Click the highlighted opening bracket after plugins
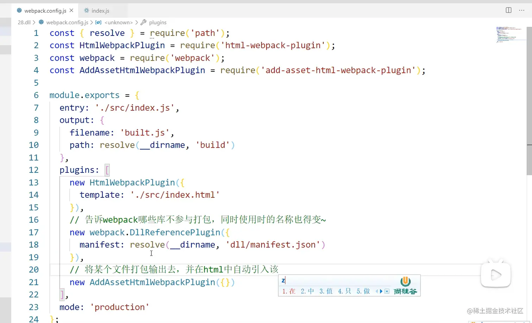 (x=107, y=170)
